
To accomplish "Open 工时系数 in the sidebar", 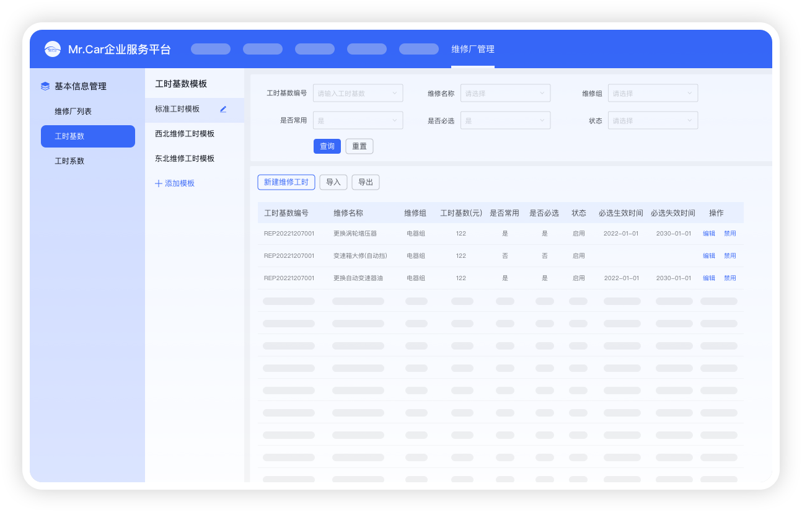I will pos(69,161).
